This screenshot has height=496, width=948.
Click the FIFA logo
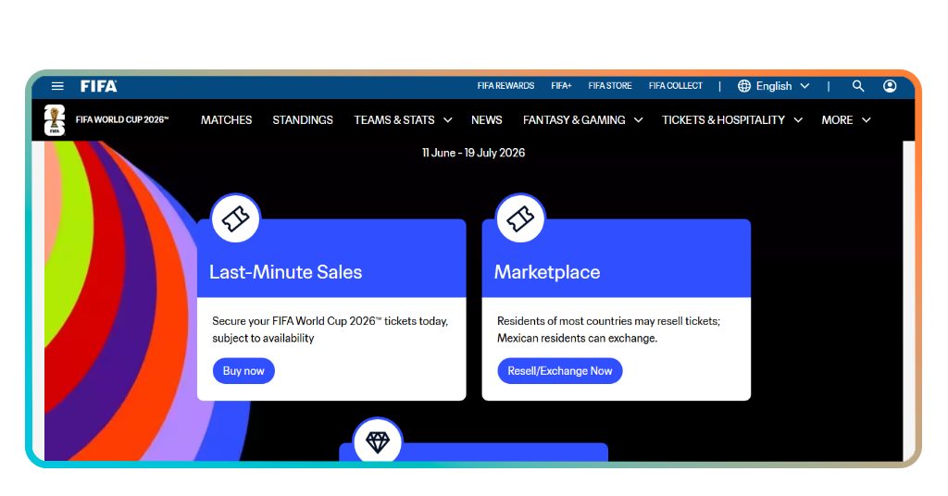click(98, 86)
